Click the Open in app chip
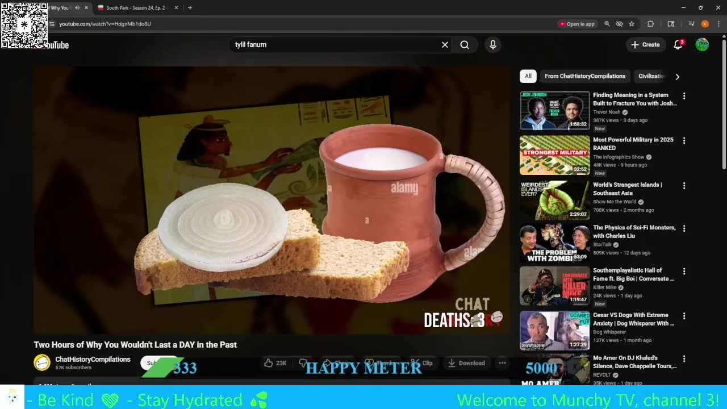The height and width of the screenshot is (409, 727). click(x=577, y=24)
